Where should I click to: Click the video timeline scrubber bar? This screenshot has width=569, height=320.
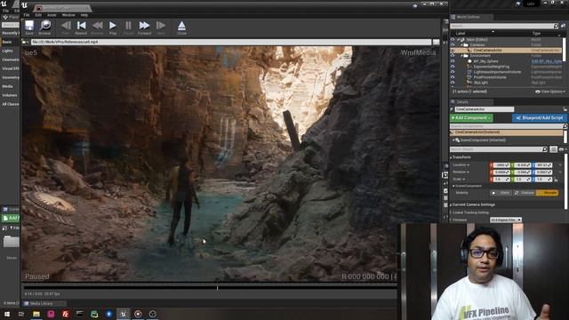click(x=211, y=288)
